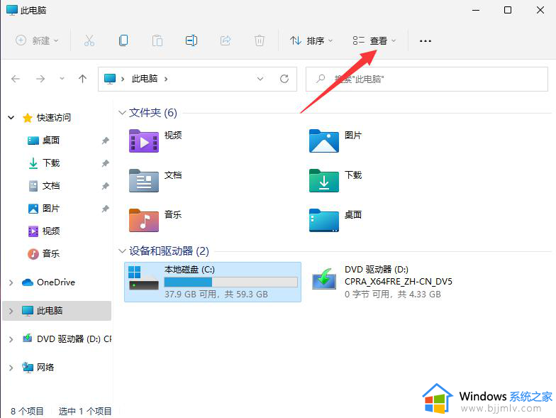Click the Refresh button in address bar

(284, 79)
